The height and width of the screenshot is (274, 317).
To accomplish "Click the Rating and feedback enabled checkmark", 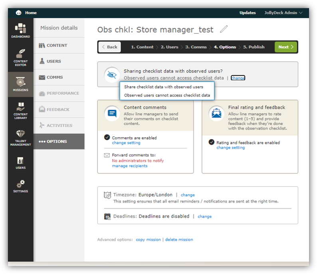I will (212, 142).
